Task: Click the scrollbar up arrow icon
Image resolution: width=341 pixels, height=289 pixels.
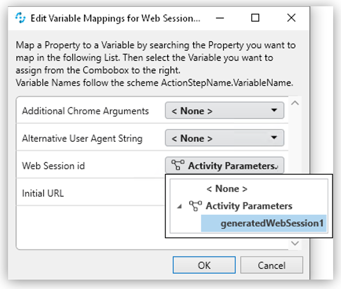Action: tap(295, 102)
